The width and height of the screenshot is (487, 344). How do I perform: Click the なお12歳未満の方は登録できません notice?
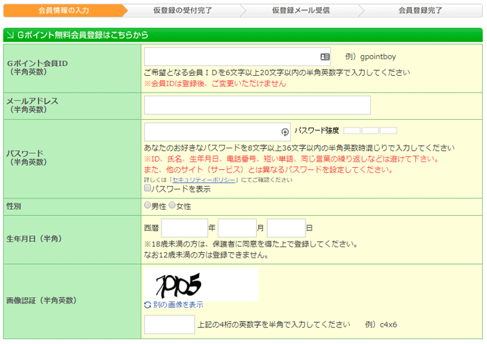(x=206, y=255)
